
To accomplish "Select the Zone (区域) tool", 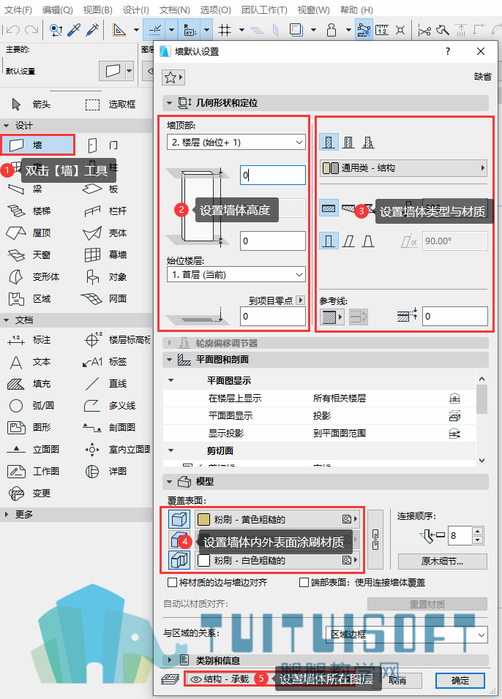I will click(x=29, y=298).
